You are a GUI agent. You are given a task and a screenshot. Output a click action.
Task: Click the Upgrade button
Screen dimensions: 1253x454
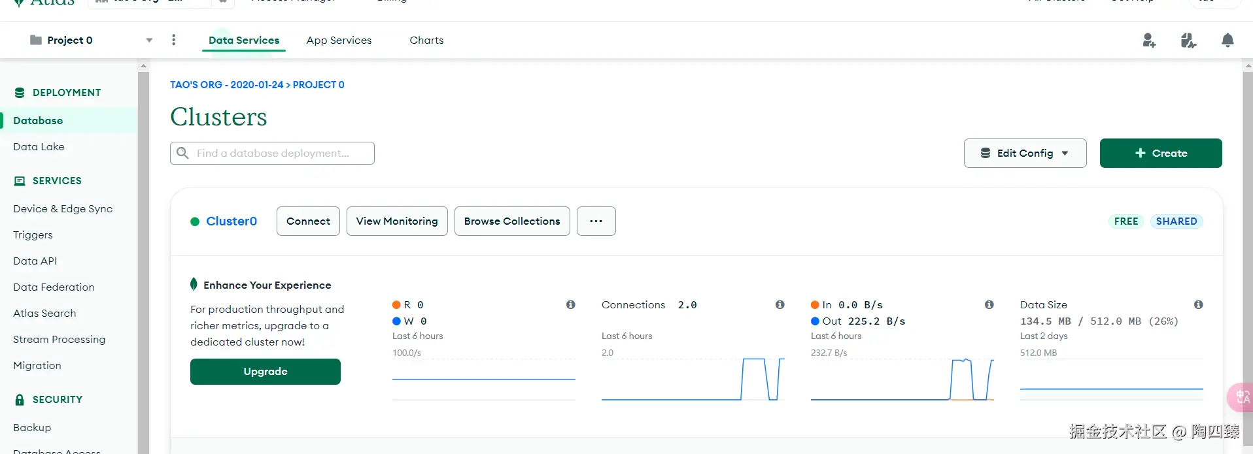click(x=266, y=372)
